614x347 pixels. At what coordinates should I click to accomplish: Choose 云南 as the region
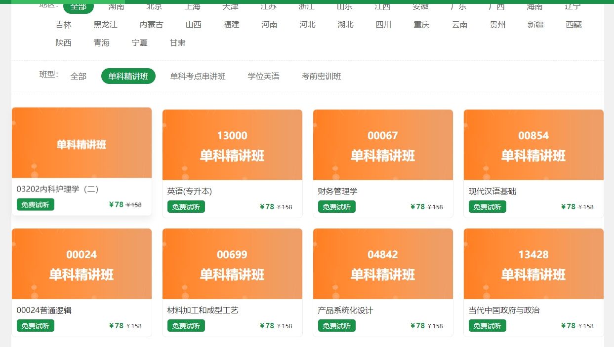tap(459, 25)
